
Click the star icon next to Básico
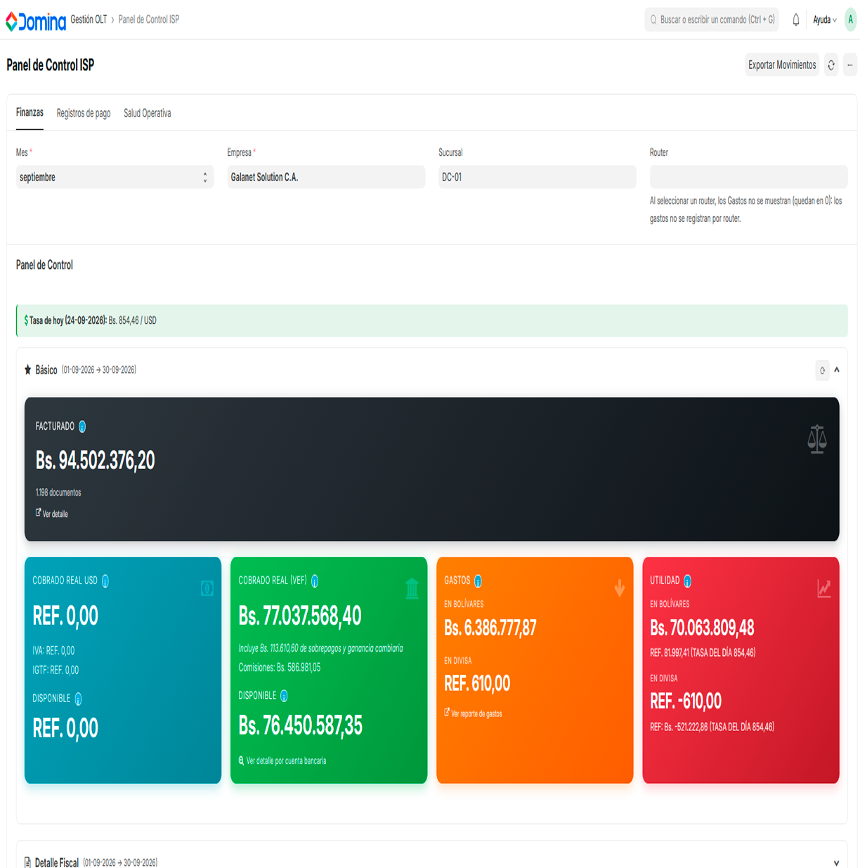(x=28, y=369)
